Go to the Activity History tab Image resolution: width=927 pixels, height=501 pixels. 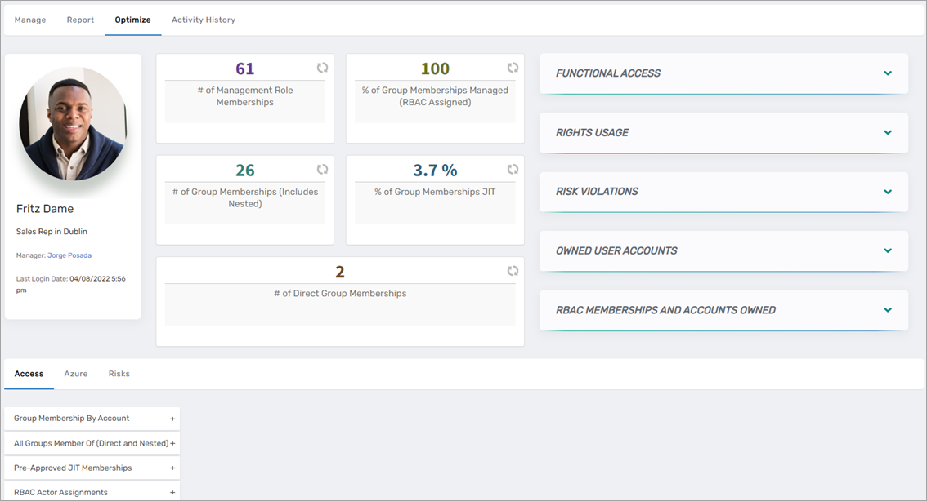click(204, 20)
